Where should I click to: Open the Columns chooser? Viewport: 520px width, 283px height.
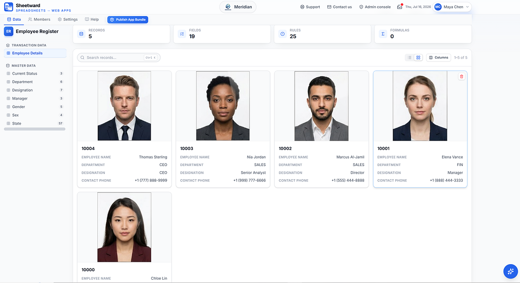(x=438, y=58)
